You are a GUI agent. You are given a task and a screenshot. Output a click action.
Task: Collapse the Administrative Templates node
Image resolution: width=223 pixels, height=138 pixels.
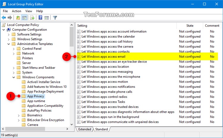(9, 44)
